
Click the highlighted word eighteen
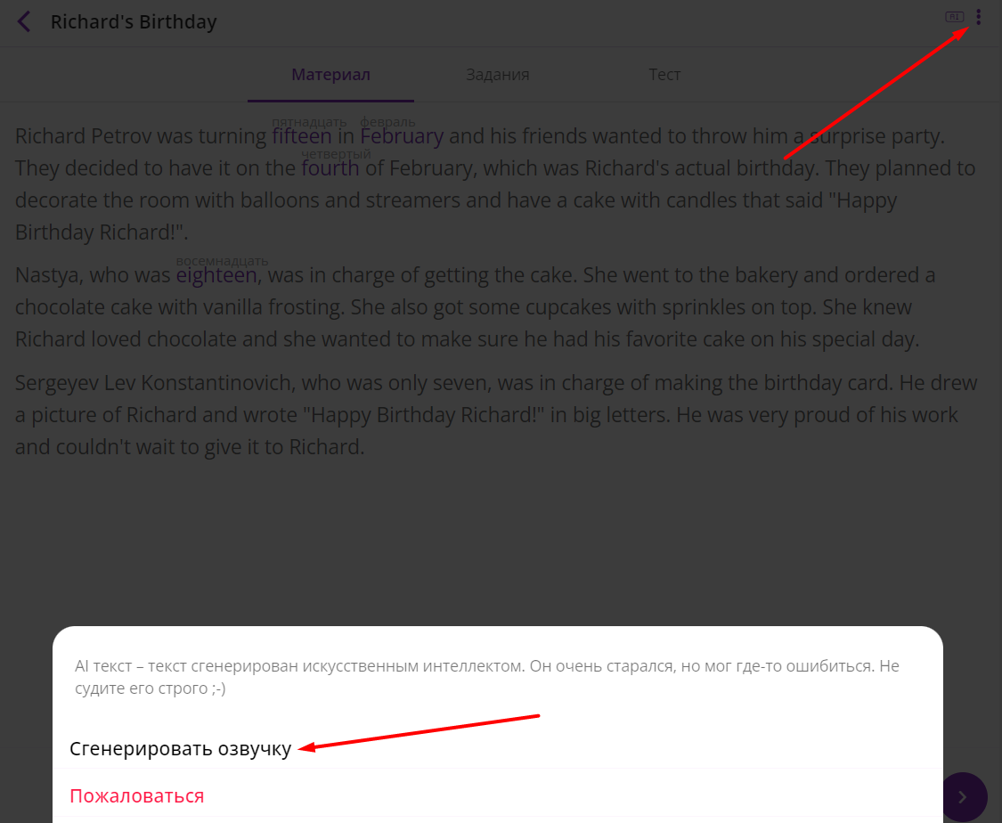[216, 274]
